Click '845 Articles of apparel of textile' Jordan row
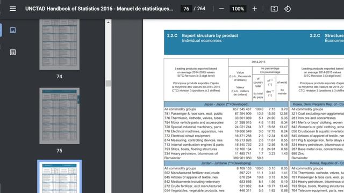 tap(226, 177)
